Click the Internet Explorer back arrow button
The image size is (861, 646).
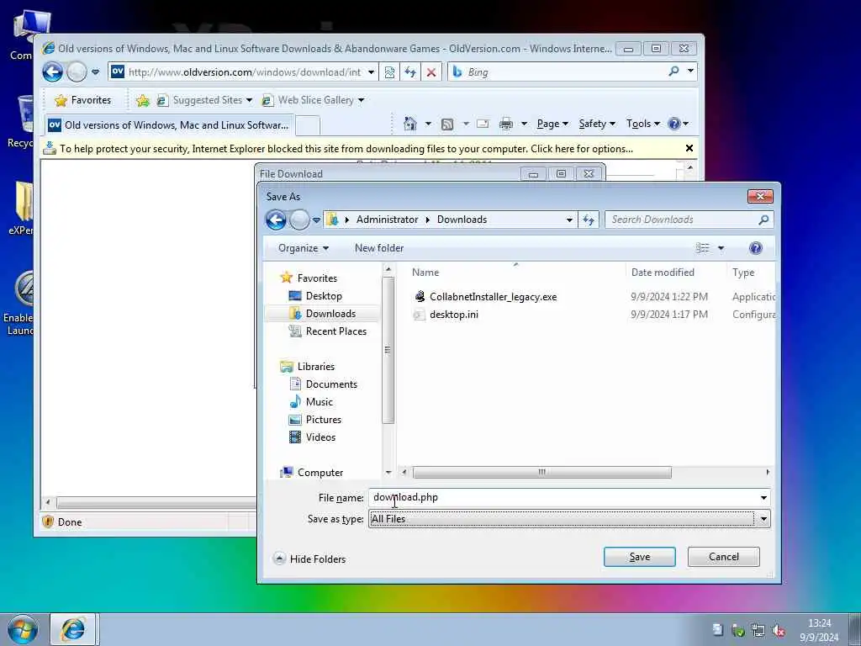tap(53, 72)
